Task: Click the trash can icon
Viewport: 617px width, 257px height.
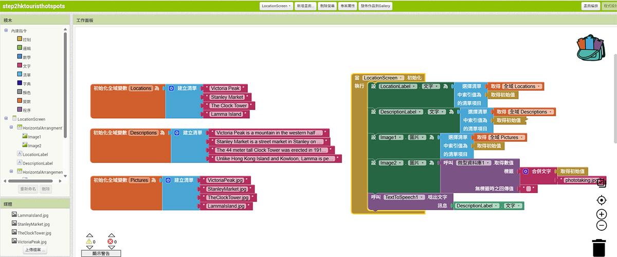Action: click(599, 247)
